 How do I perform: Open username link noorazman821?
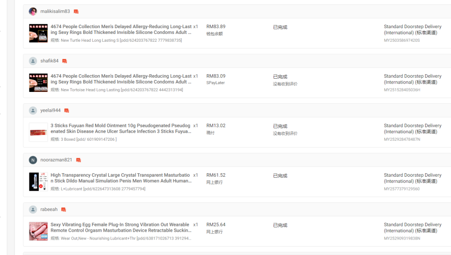(56, 160)
